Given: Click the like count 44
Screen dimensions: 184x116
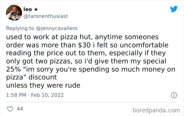Looking at the screenshot, I should [19, 108].
